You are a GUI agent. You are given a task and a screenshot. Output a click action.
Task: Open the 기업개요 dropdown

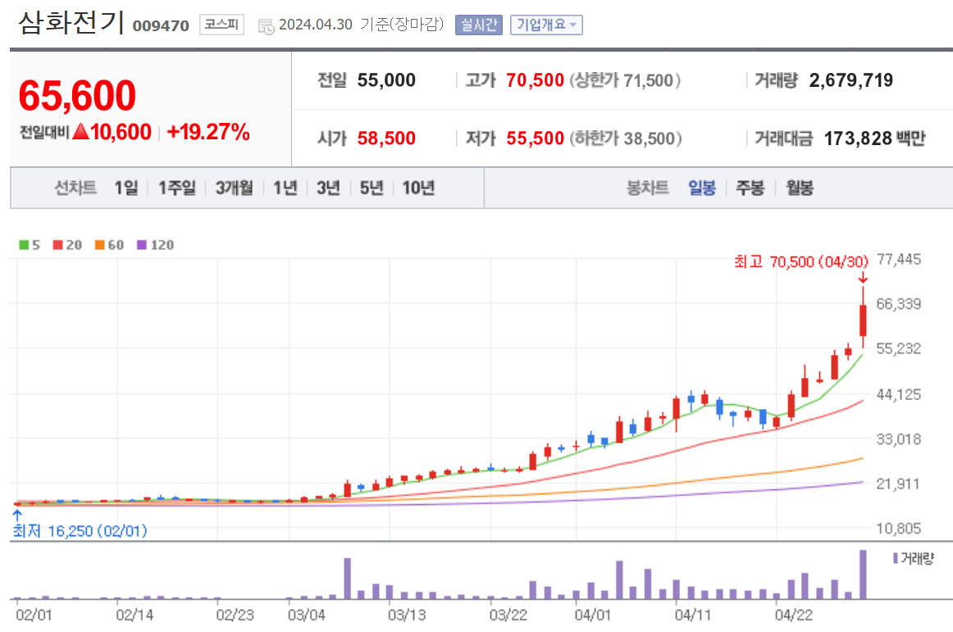[545, 25]
